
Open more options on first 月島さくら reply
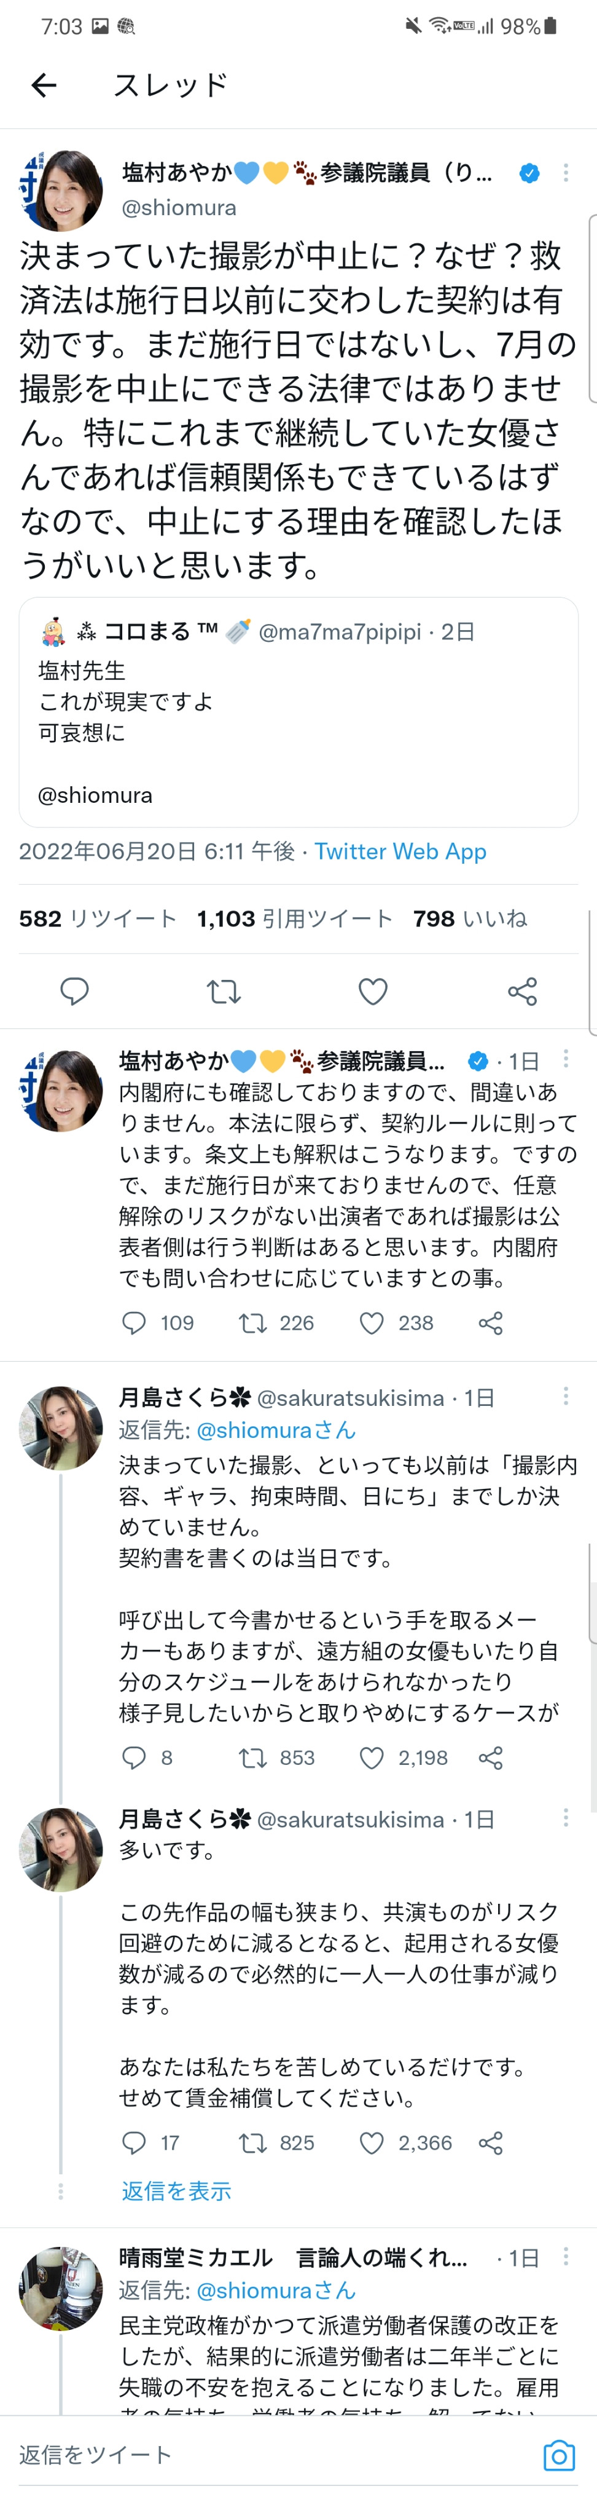(x=565, y=1396)
